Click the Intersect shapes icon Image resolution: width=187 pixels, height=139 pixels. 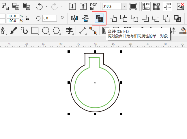click(x=134, y=18)
